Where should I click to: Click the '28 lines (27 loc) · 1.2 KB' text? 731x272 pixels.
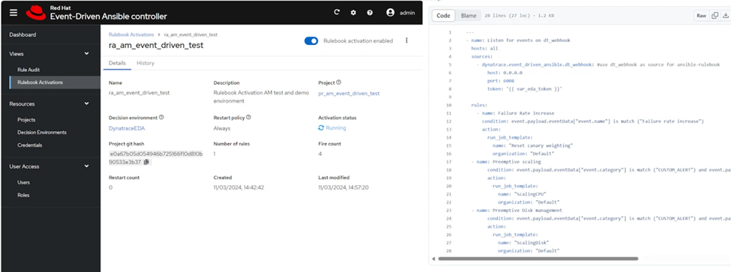click(520, 16)
